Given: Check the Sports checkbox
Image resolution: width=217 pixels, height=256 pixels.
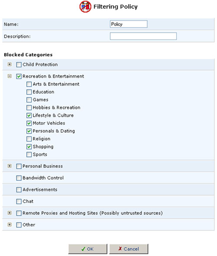Looking at the screenshot, I should 29,154.
